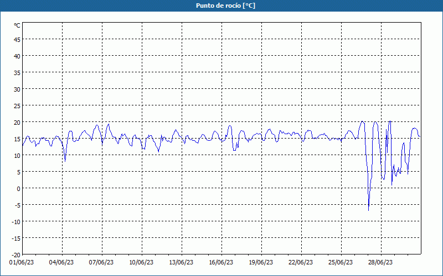Viewport: 443px width, 276px height.
Task: Click the 16/06/23 date label
Action: point(221,263)
